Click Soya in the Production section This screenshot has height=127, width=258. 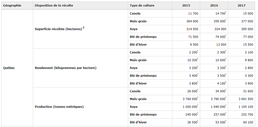coord(134,107)
